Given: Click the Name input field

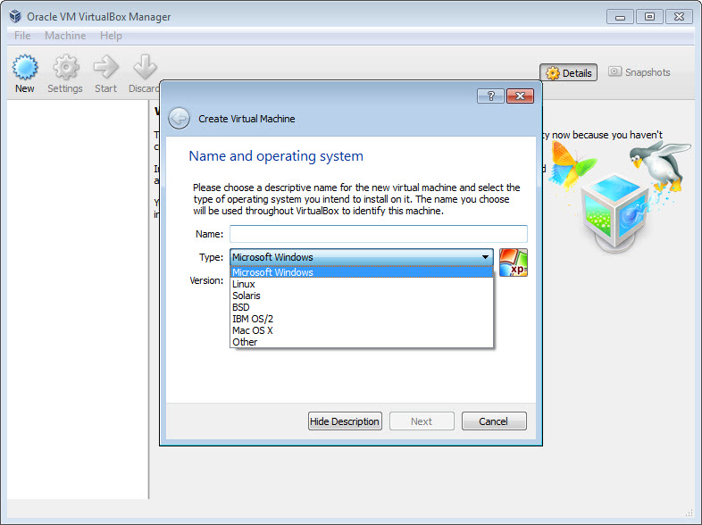Looking at the screenshot, I should [x=379, y=234].
